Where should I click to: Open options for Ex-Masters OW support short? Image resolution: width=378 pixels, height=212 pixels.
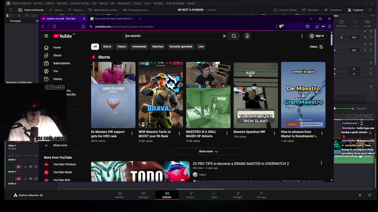(x=132, y=133)
